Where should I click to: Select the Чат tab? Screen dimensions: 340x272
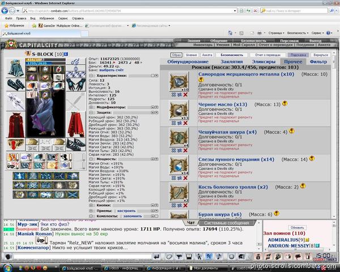coord(191,223)
